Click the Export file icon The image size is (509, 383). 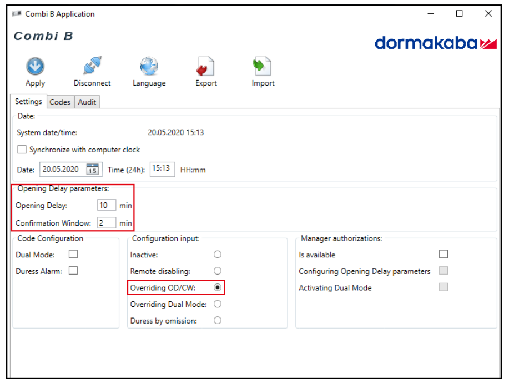pos(206,68)
